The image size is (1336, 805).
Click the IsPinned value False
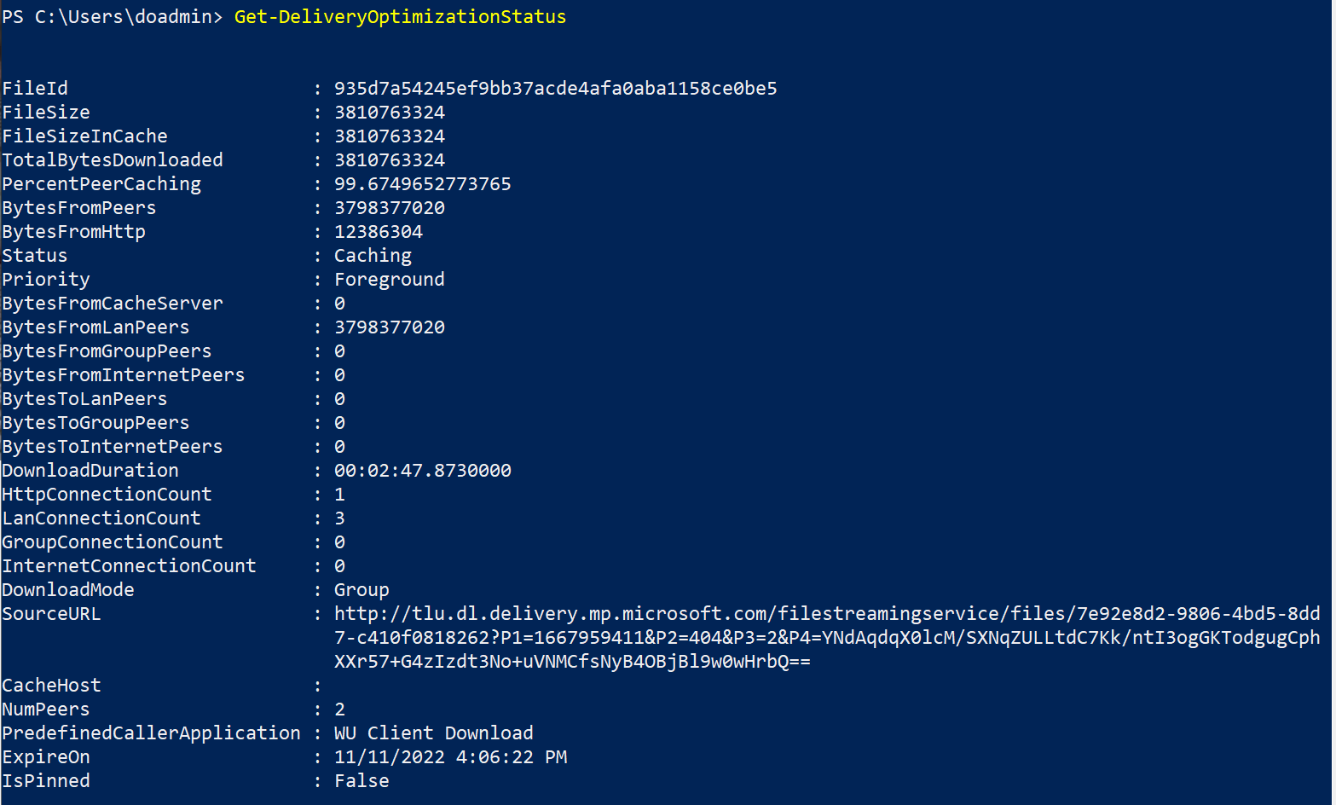pyautogui.click(x=361, y=781)
